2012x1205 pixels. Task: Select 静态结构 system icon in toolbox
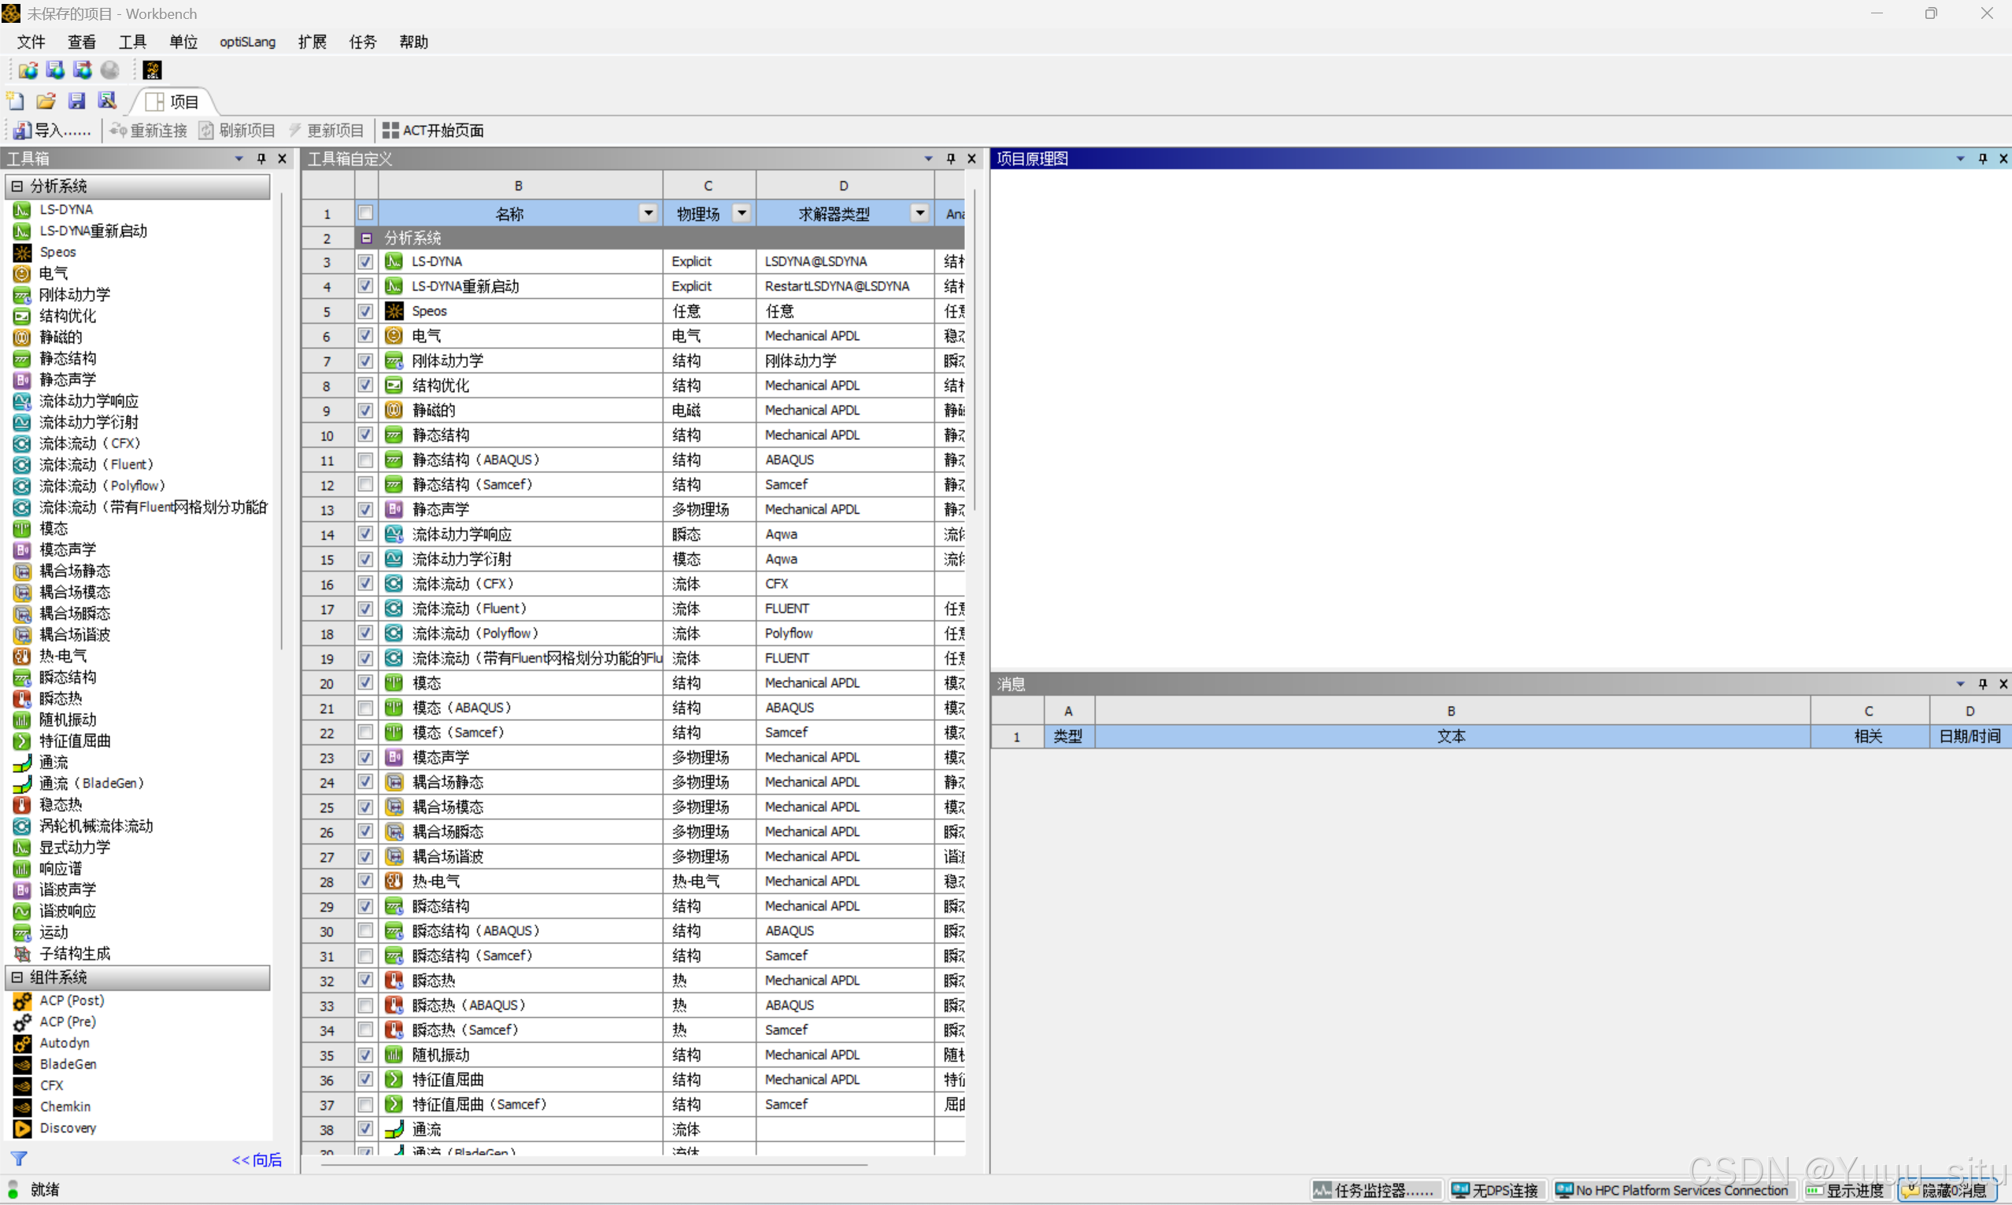[x=22, y=359]
